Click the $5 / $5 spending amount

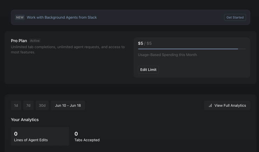pos(145,43)
